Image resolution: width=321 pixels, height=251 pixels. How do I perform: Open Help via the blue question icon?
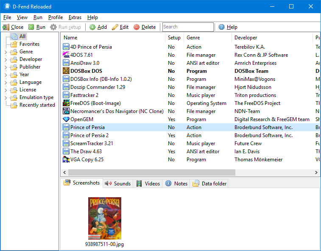click(222, 27)
